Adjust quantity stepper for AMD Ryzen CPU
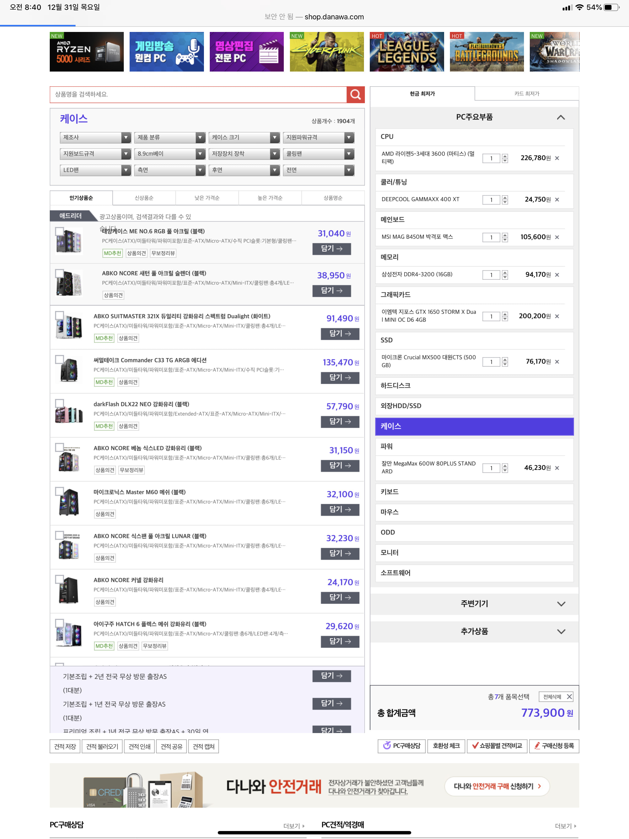 click(505, 158)
